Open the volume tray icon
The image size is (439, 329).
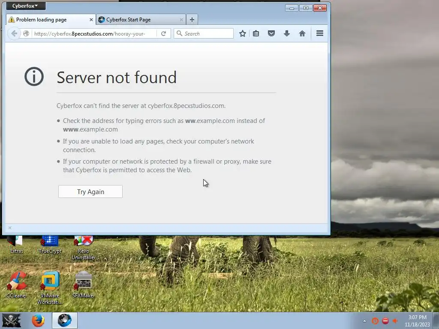pos(395,321)
